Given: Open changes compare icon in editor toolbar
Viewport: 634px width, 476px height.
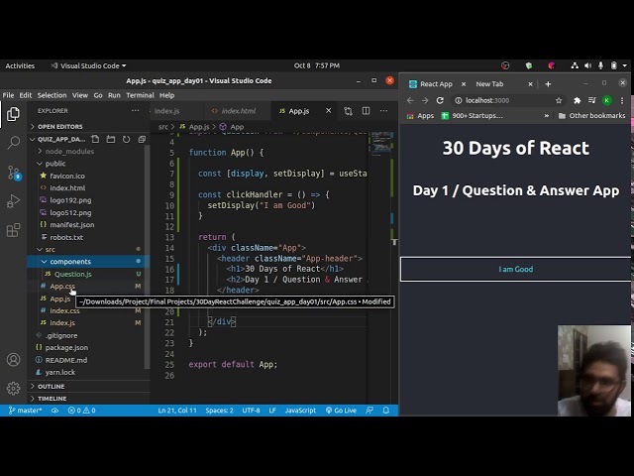Looking at the screenshot, I should 348,111.
